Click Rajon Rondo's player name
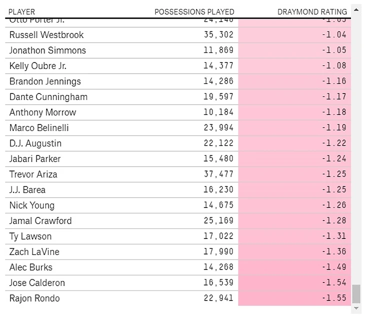Image resolution: width=365 pixels, height=316 pixels. point(34,298)
